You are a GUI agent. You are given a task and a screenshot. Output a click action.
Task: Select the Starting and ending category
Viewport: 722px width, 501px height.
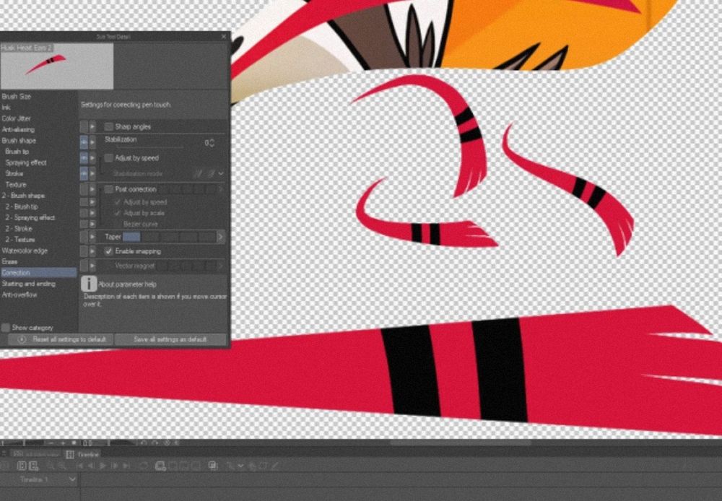point(29,284)
